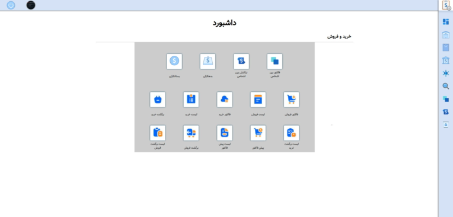Click the خرید و فروش section title

click(339, 37)
